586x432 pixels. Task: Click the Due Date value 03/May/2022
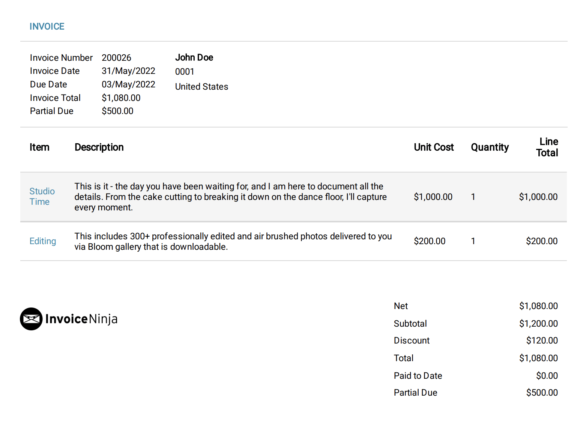tap(128, 84)
